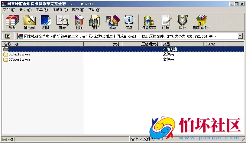The image size is (246, 143).
Task: Launch the 向导 (Wizard) icon
Action: click(112, 22)
